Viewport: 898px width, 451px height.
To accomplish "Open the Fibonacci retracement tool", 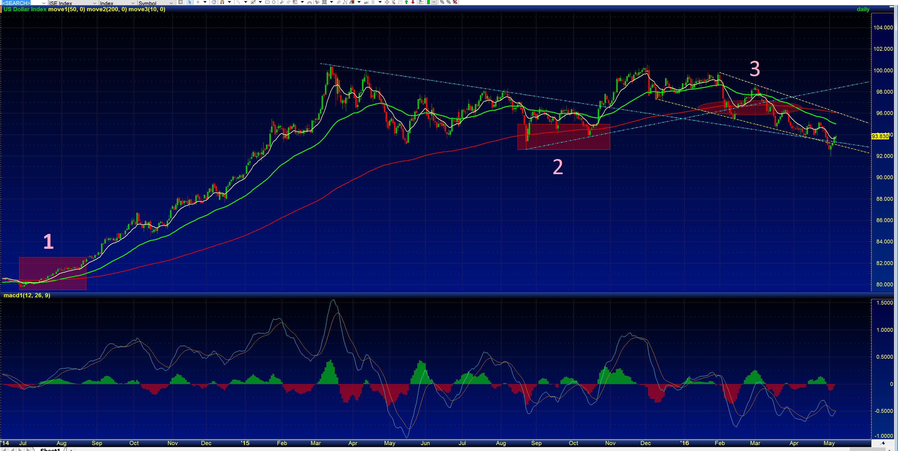I will (295, 3).
